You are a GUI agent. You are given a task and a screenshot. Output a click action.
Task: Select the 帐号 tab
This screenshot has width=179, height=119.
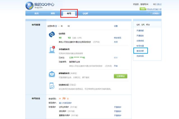pos(69,13)
